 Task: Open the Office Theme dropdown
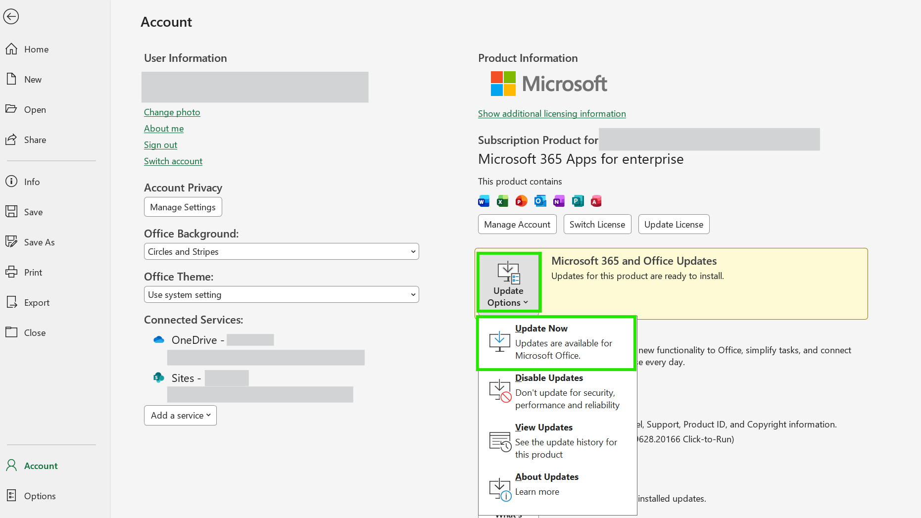[x=282, y=294]
